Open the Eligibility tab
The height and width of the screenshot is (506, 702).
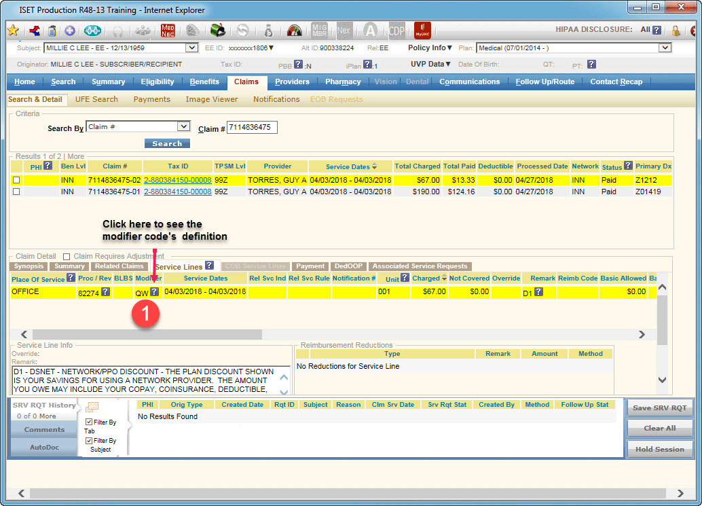click(157, 82)
